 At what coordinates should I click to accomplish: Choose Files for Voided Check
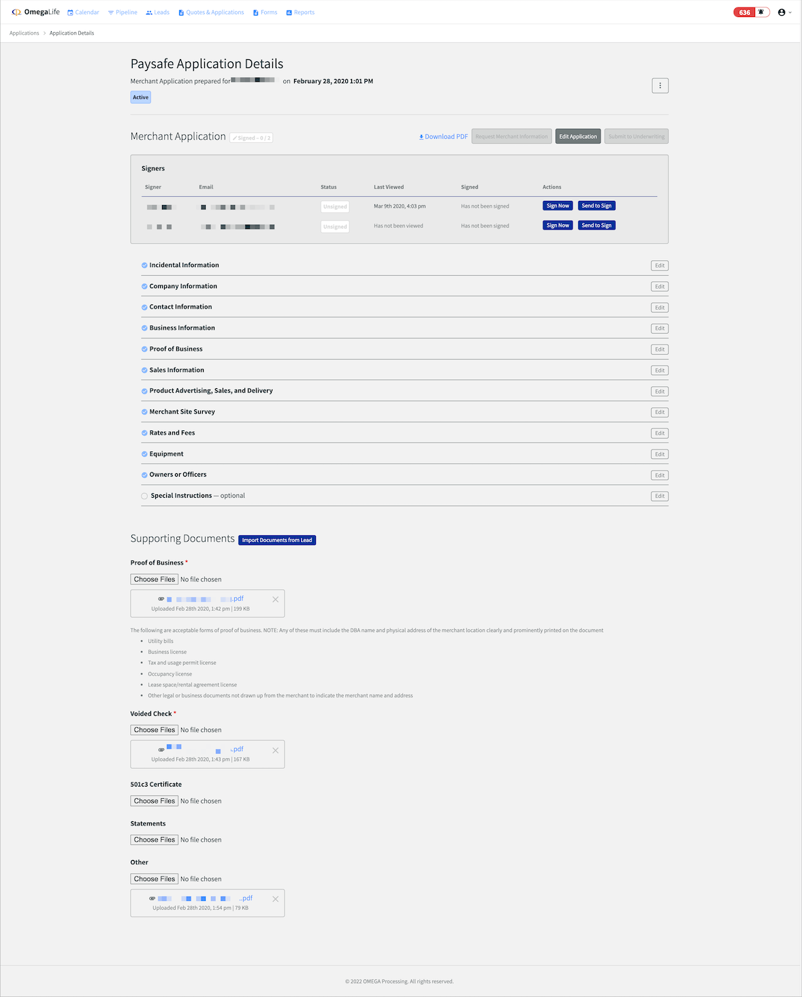(x=155, y=730)
